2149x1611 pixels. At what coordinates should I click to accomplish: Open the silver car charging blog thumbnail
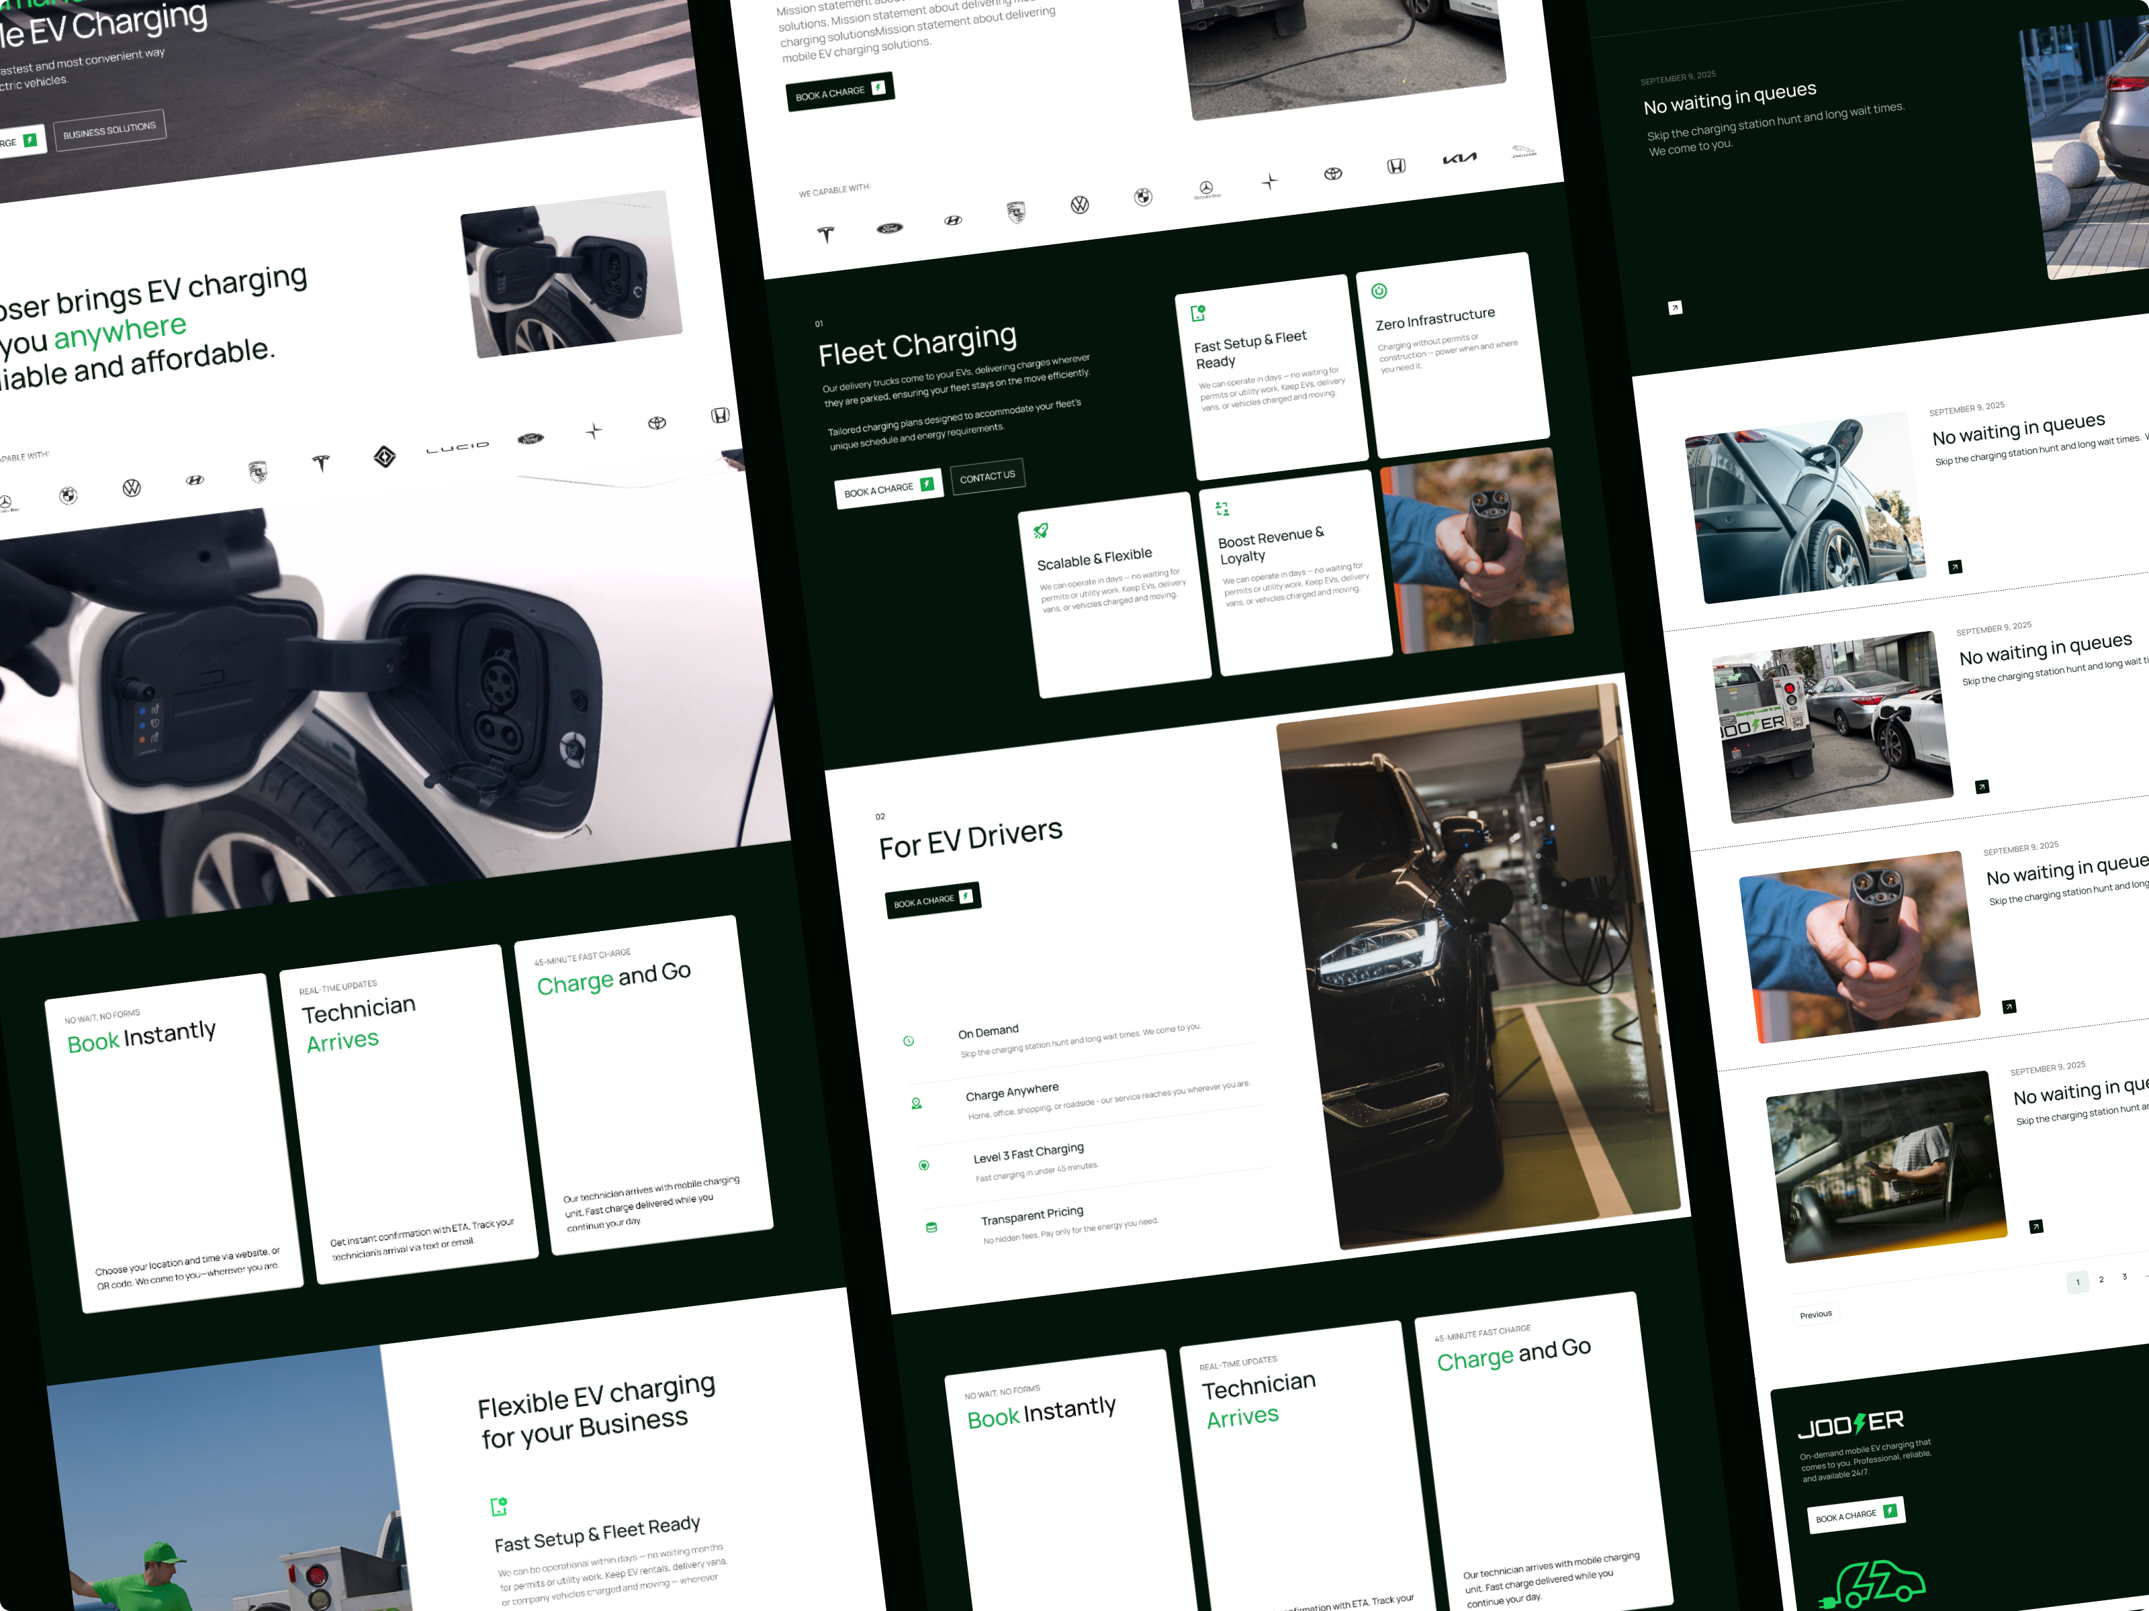click(x=1806, y=507)
